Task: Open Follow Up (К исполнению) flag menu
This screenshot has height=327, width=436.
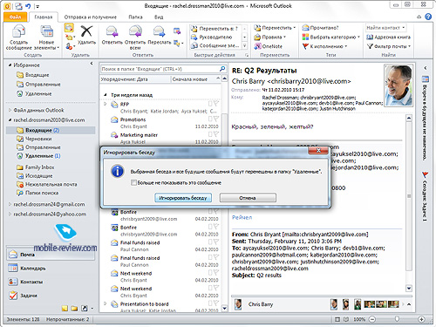Action: coord(324,46)
